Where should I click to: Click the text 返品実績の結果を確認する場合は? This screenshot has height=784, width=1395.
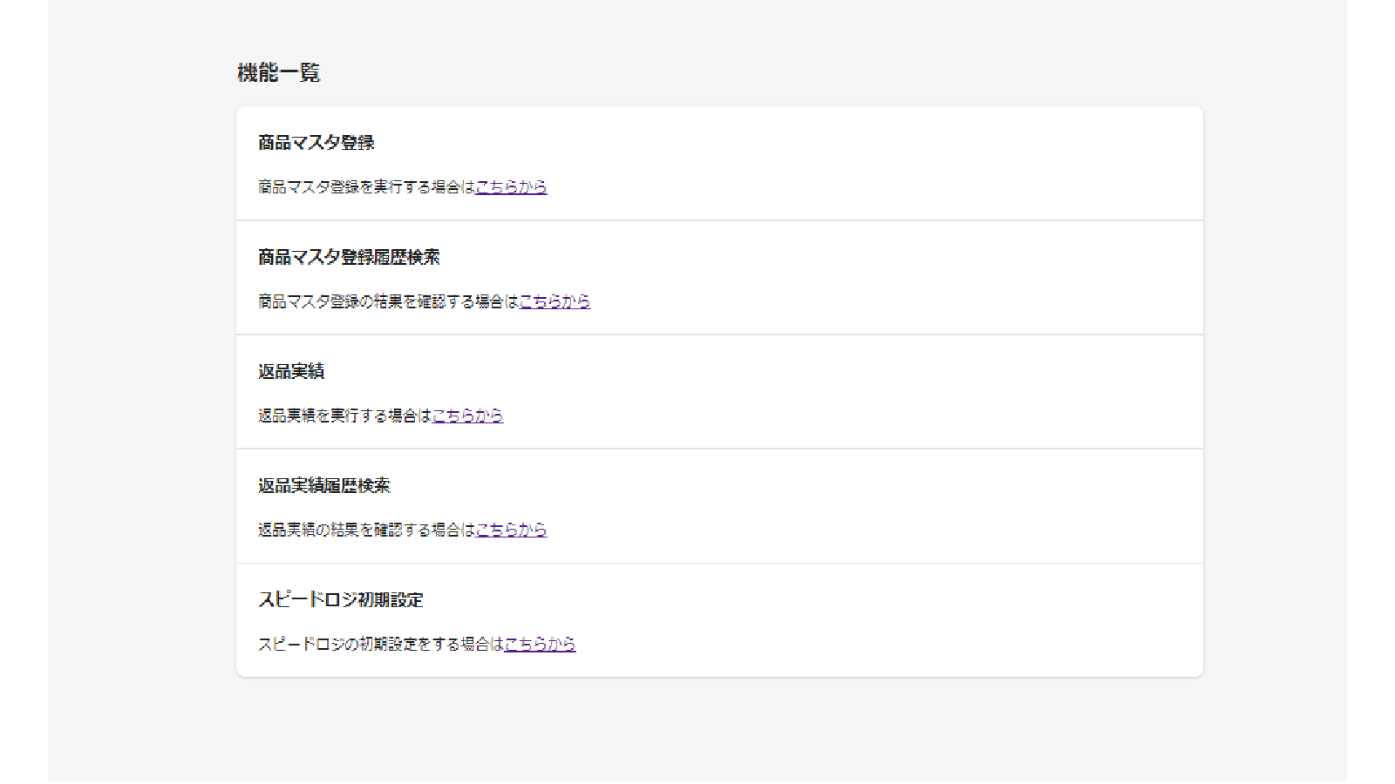point(366,530)
